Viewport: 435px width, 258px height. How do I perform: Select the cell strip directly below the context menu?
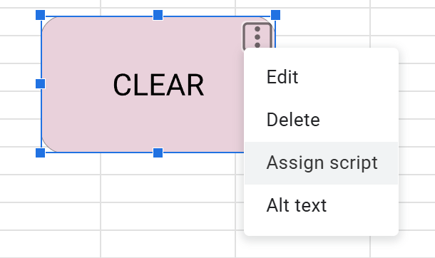click(302, 244)
